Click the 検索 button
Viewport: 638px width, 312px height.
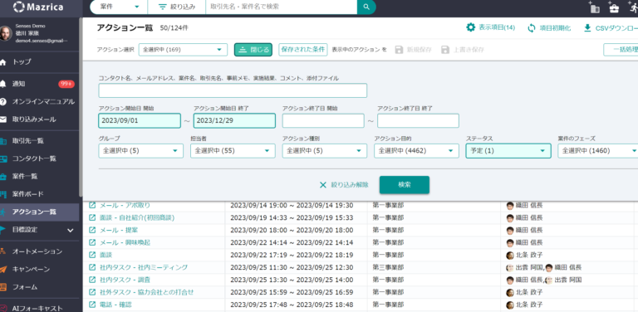click(405, 185)
